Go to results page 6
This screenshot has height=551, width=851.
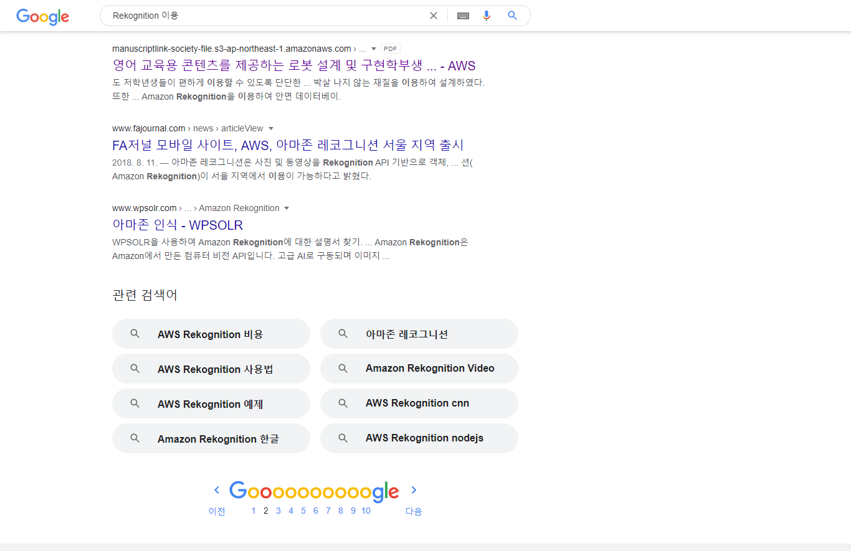pyautogui.click(x=316, y=511)
